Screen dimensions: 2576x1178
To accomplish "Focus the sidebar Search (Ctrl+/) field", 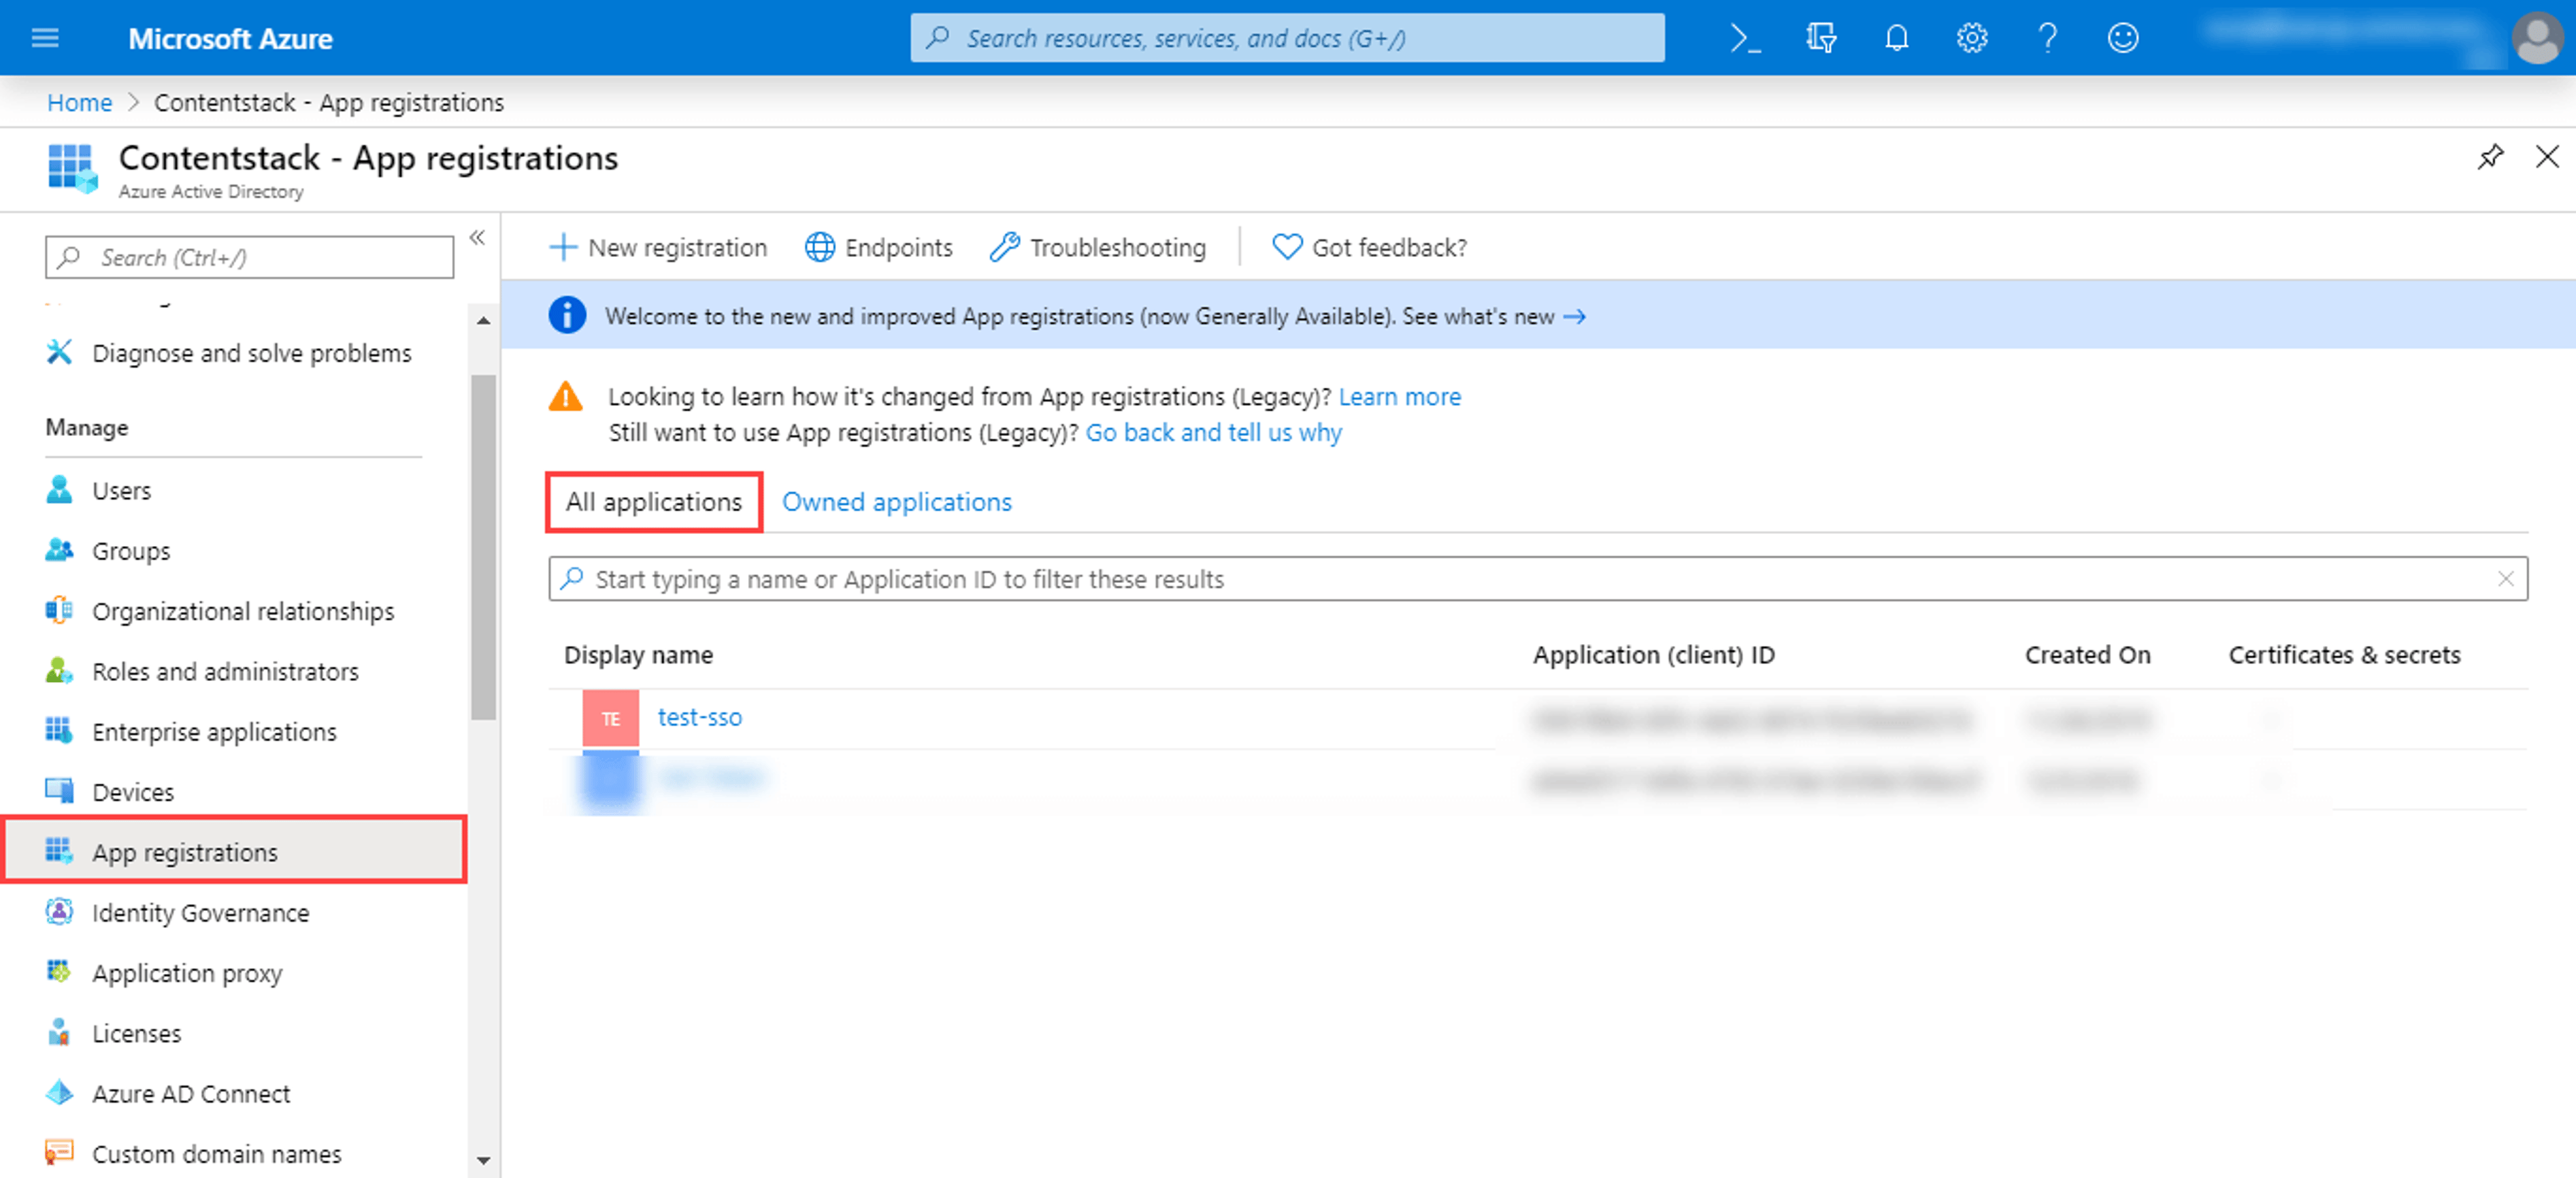I will tap(249, 257).
